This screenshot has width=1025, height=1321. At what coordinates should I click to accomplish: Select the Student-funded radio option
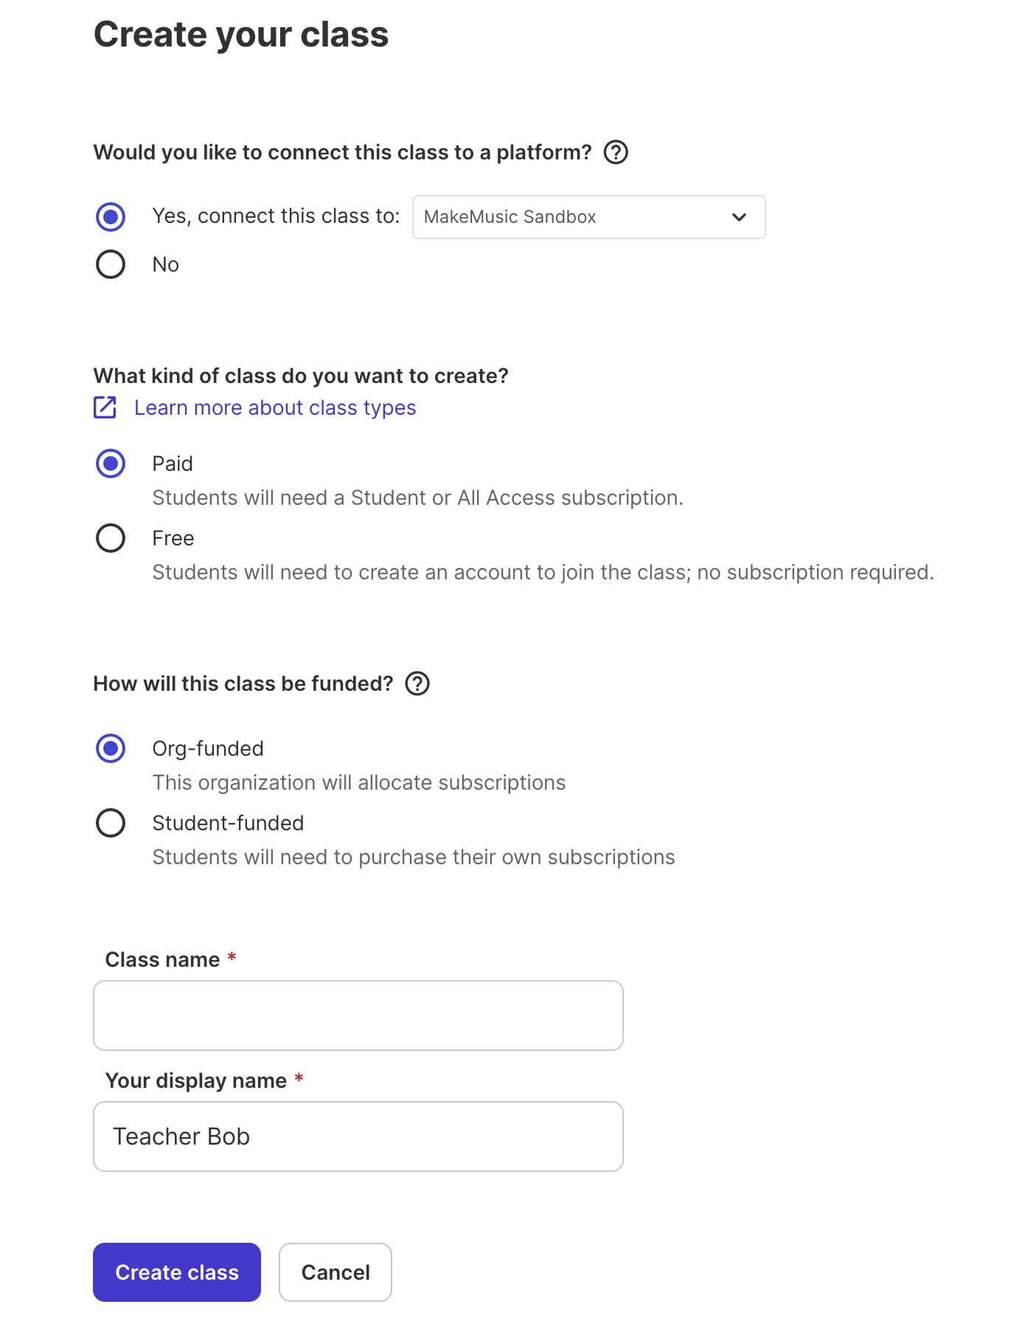coord(111,823)
